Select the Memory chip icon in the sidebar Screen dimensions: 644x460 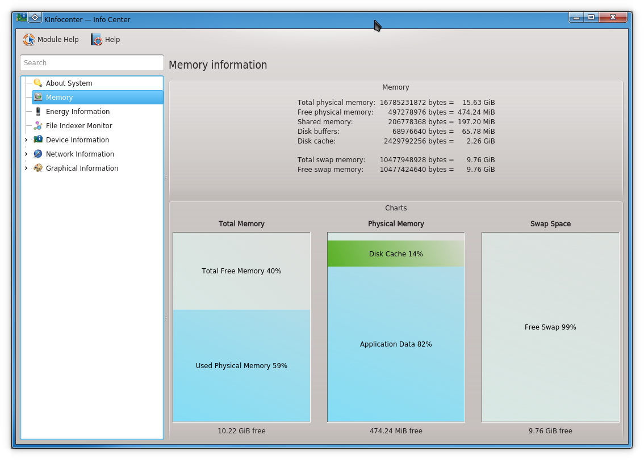(x=38, y=97)
